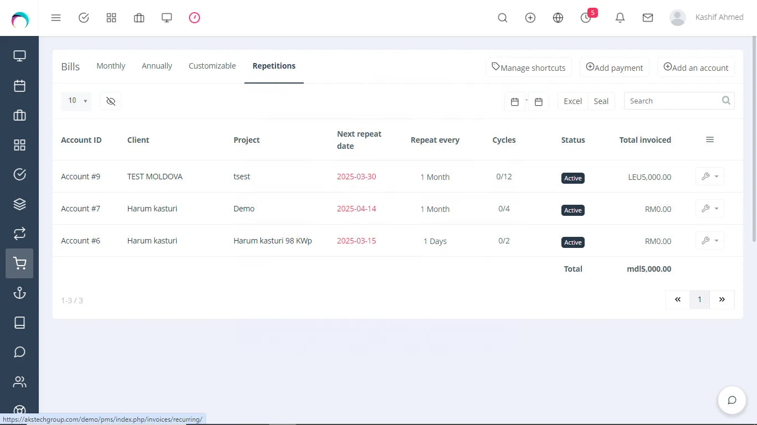The height and width of the screenshot is (425, 757).
Task: Click the sidebar repeat arrows icon
Action: (x=19, y=234)
